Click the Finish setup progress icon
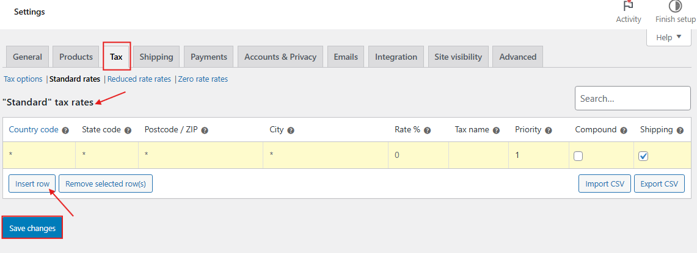Viewport: 697px width, 253px height. tap(675, 6)
